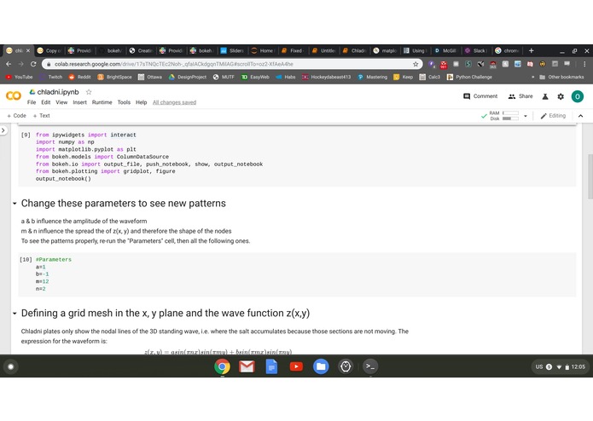Collapse the Defining a grid mesh section
The width and height of the screenshot is (593, 421).
click(x=15, y=314)
